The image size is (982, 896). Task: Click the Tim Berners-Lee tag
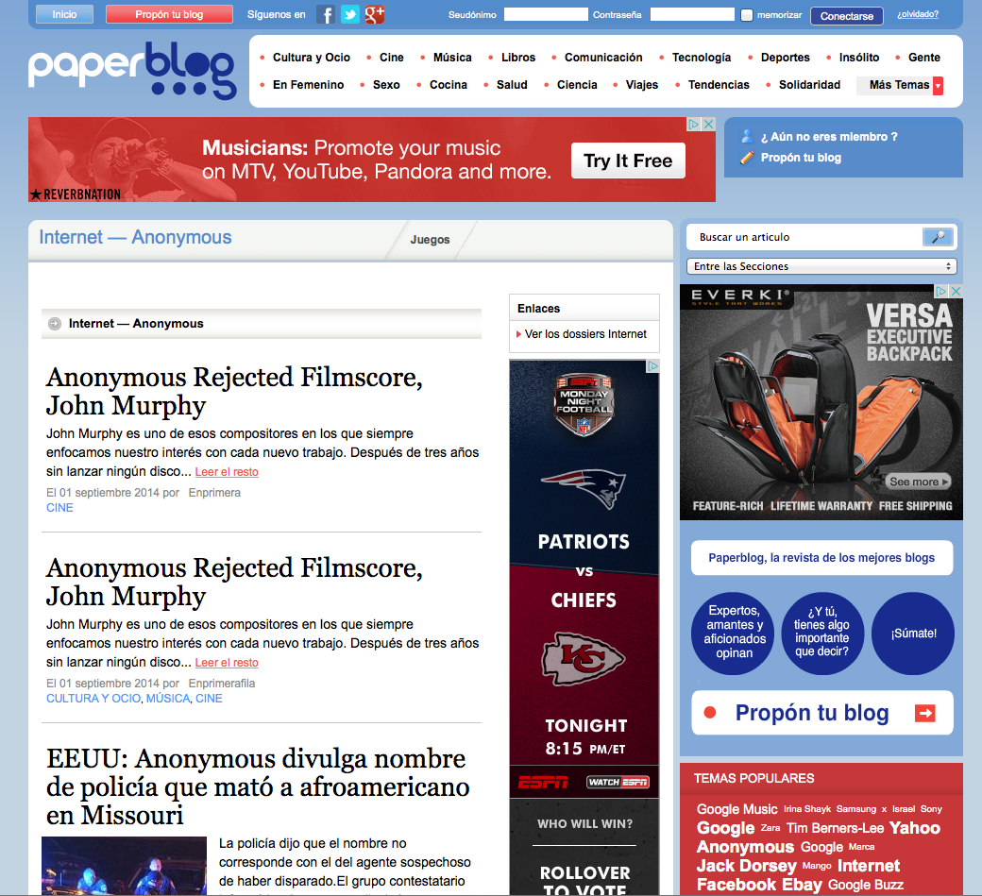coord(835,828)
